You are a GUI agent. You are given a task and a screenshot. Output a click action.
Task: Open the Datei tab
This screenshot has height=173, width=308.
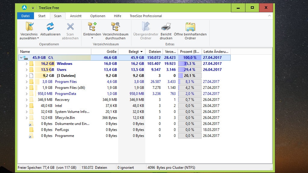click(x=26, y=16)
